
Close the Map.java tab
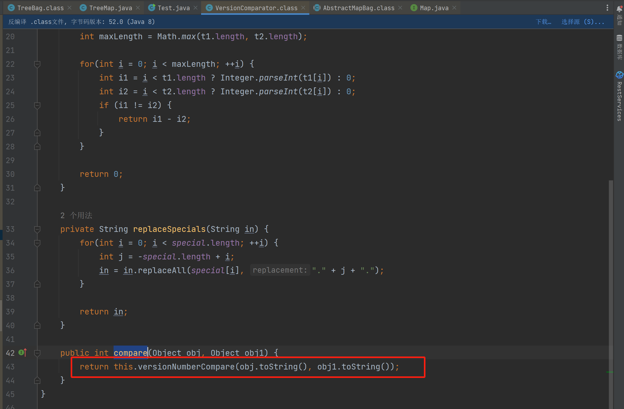point(454,8)
